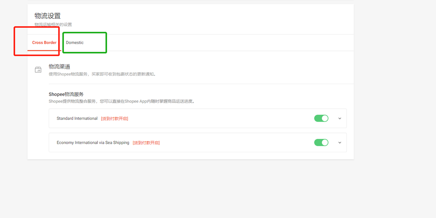This screenshot has width=436, height=218.
Task: Click the 物流设置 page heading
Action: pos(48,16)
